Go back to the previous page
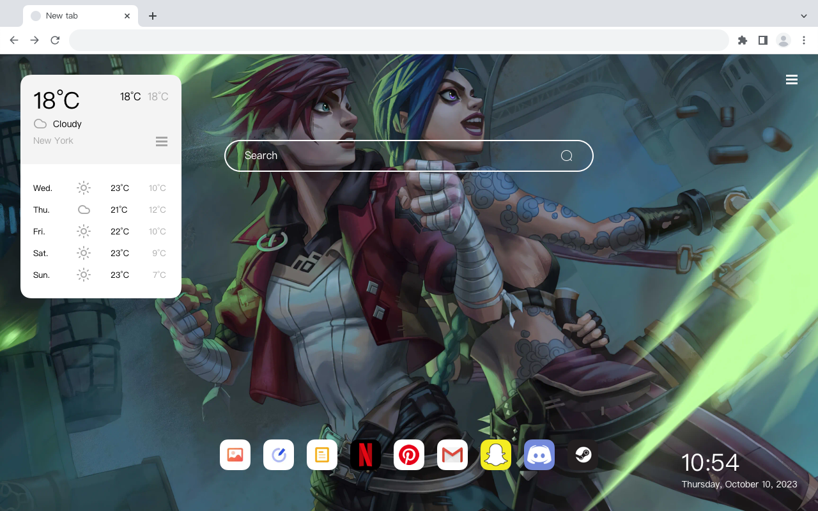The height and width of the screenshot is (511, 818). click(x=14, y=40)
